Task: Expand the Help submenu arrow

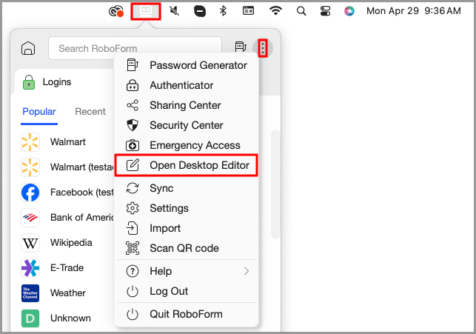Action: (x=247, y=271)
